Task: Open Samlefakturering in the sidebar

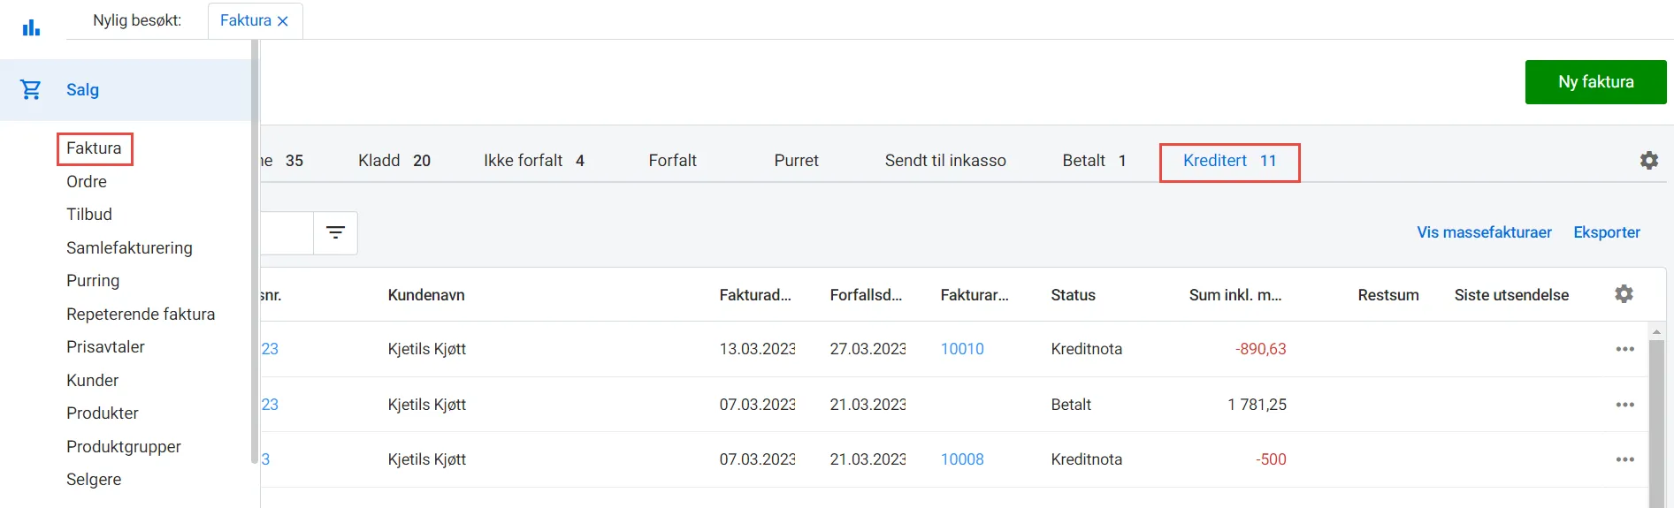Action: (129, 248)
